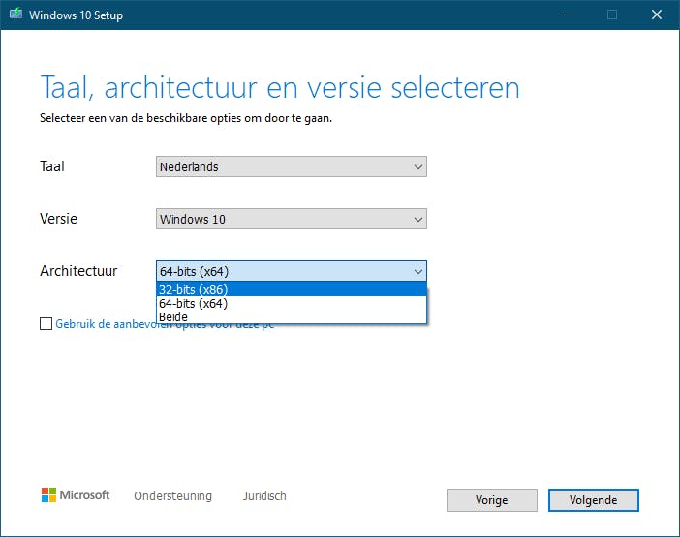Click the Microsoft logo
Screen dimensions: 680x537
click(x=76, y=495)
